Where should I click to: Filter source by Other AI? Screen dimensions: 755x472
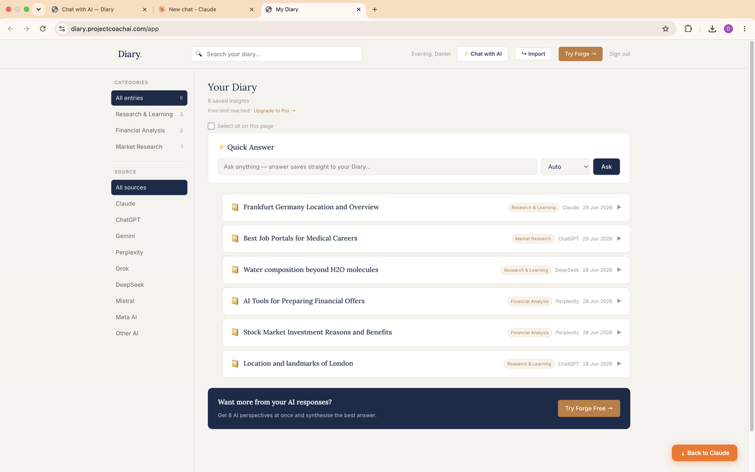[149, 333]
